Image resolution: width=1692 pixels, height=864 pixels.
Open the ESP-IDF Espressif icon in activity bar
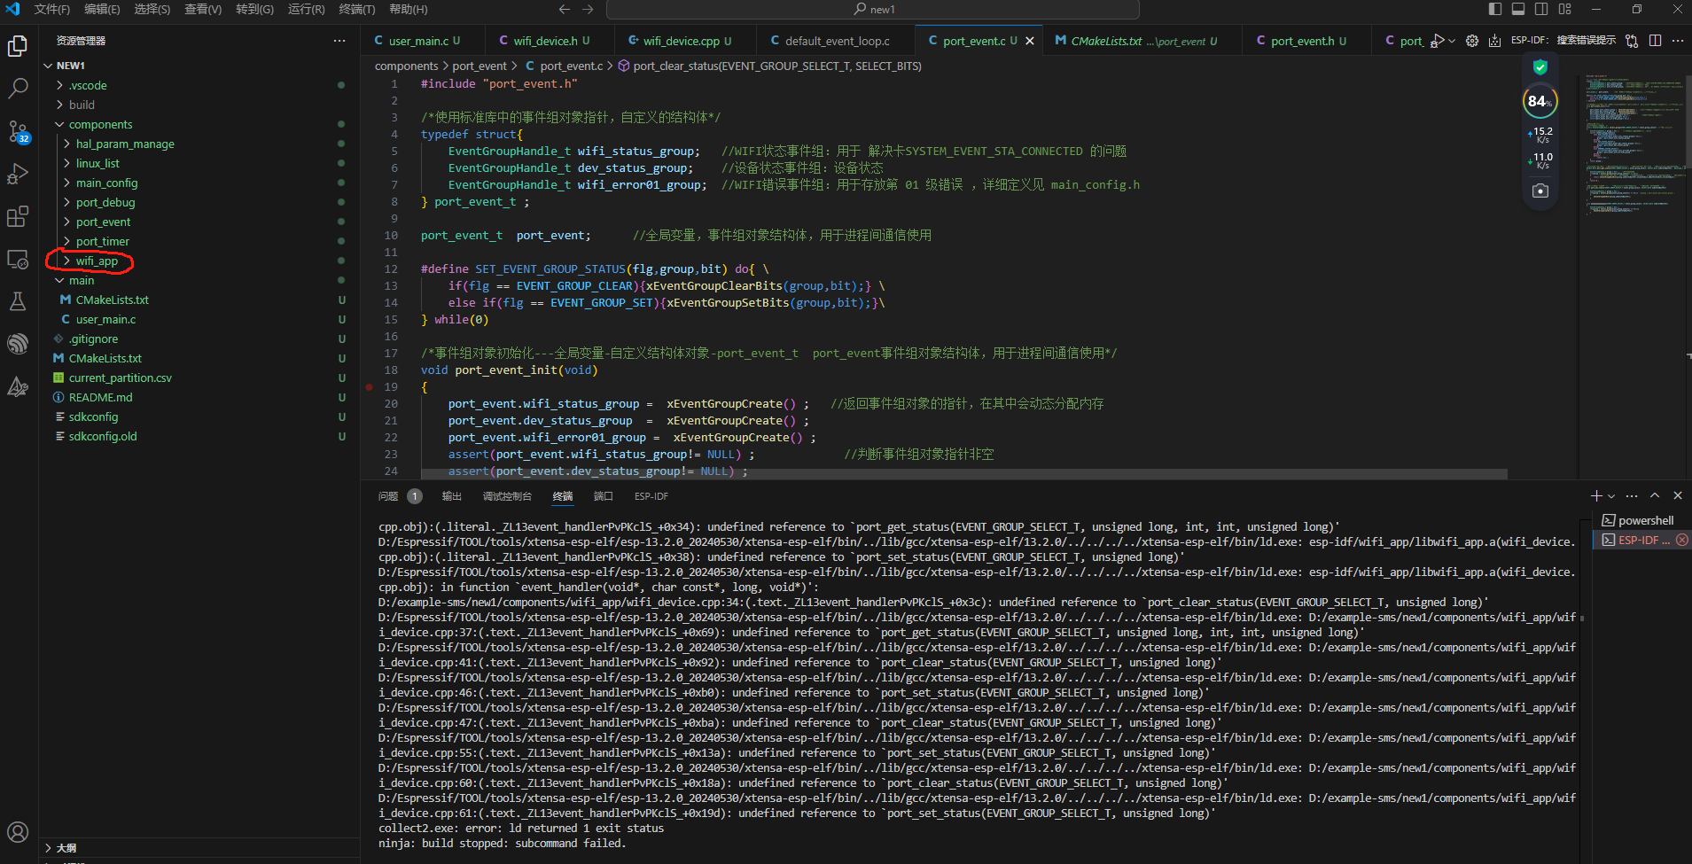tap(18, 344)
